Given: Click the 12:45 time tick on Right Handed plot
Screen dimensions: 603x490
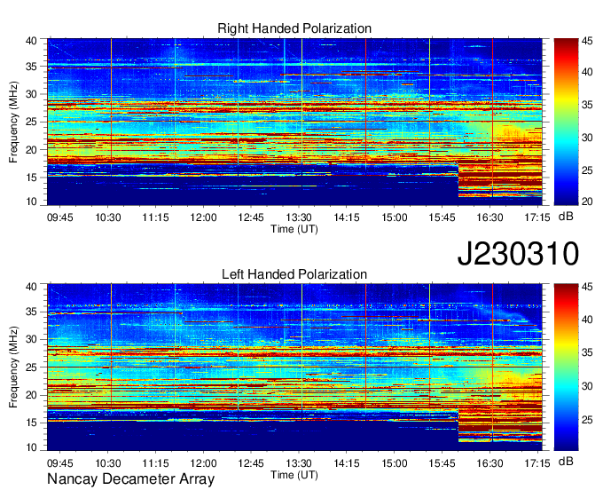Looking at the screenshot, I should click(251, 217).
